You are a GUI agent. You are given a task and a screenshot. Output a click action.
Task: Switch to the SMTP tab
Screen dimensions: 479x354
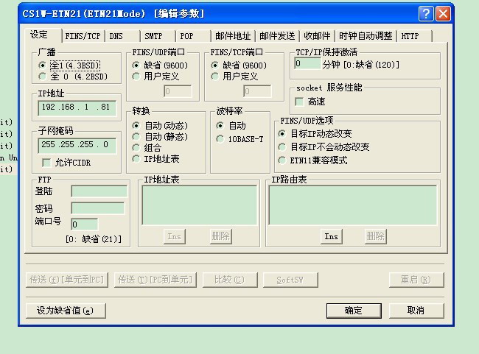[153, 36]
